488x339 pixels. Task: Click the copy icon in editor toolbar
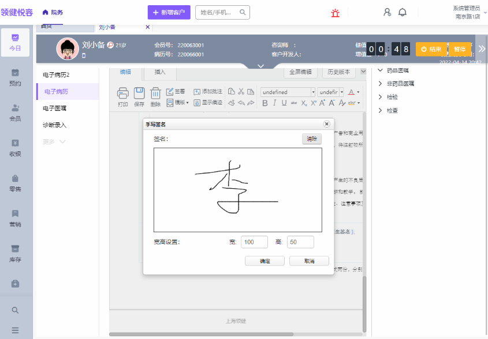(x=231, y=91)
